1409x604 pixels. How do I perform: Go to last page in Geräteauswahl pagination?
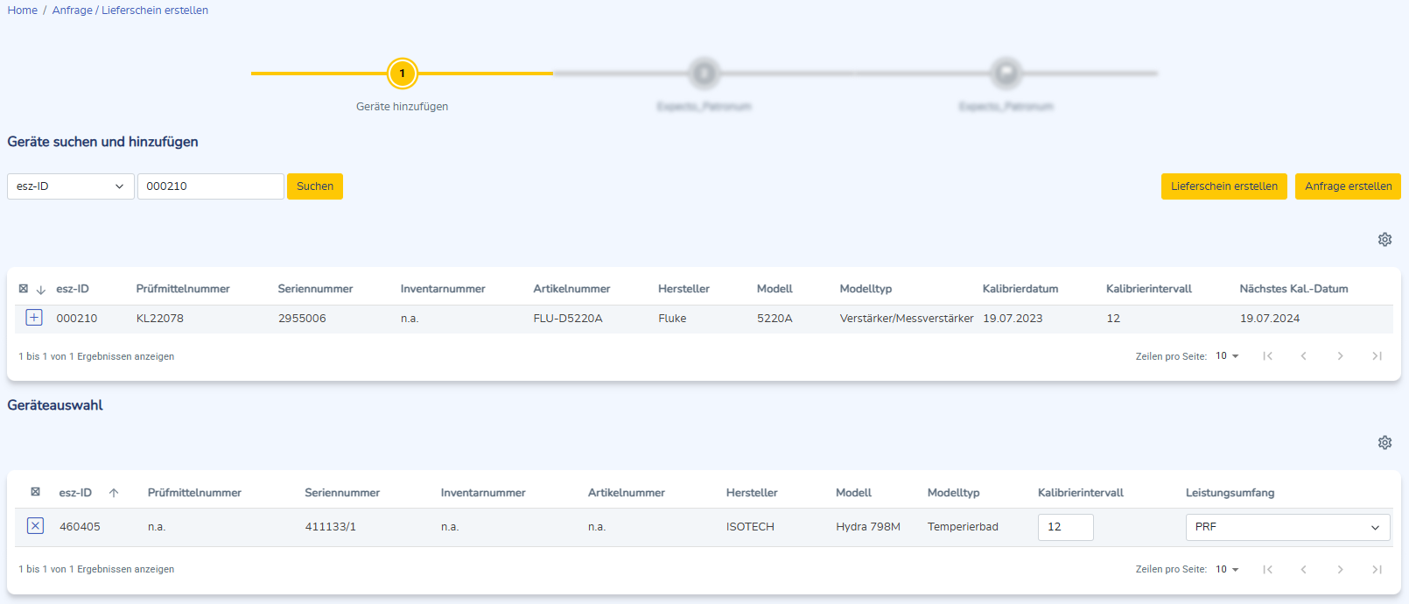point(1377,570)
